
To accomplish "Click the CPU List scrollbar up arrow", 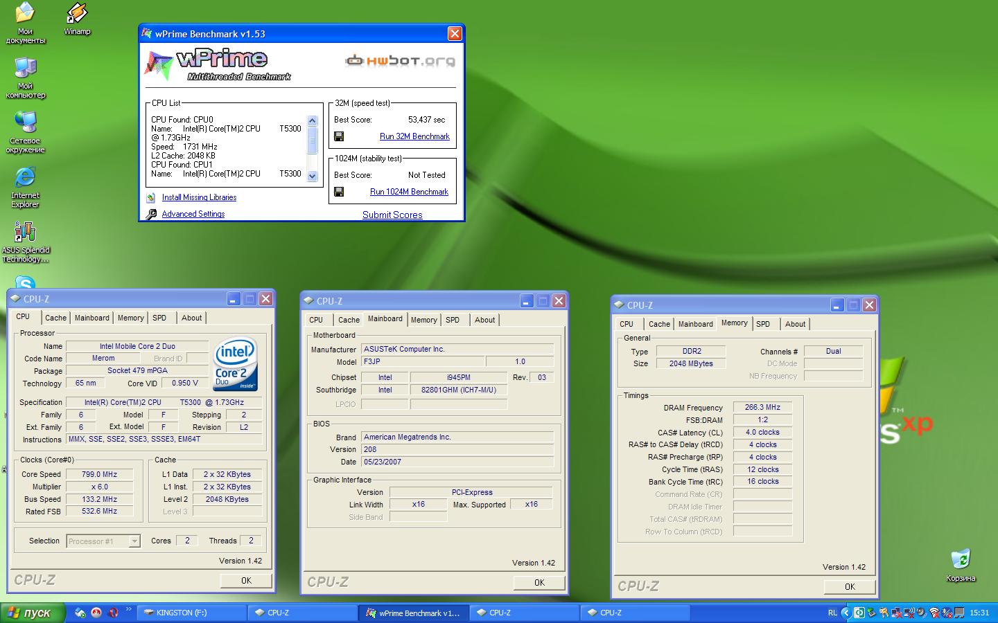I will pos(312,120).
